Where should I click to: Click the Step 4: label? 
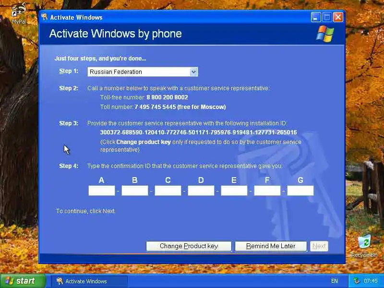coord(69,166)
